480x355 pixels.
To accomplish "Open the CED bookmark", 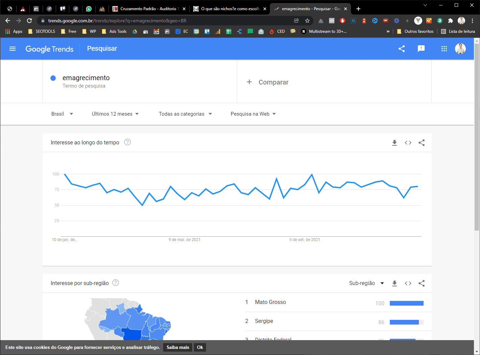I will pyautogui.click(x=277, y=31).
